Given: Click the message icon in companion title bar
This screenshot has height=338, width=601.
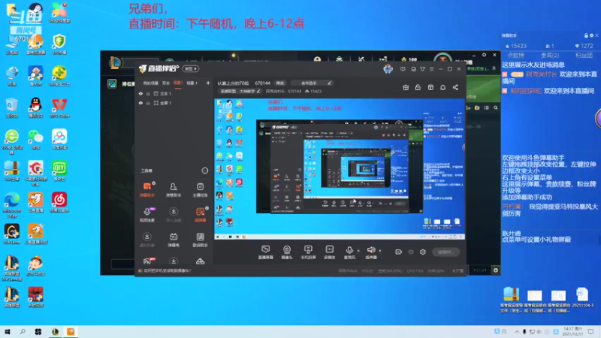Looking at the screenshot, I should tap(403, 69).
